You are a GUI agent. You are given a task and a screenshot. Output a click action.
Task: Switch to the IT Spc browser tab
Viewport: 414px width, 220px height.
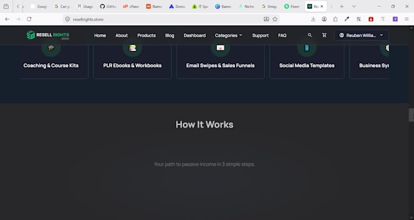pos(200,7)
